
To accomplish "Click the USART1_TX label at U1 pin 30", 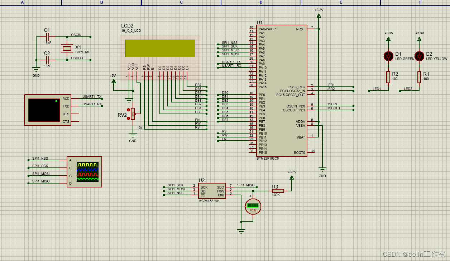I will pos(231,62).
